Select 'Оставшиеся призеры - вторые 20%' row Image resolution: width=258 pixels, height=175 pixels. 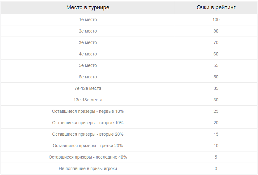[88, 134]
